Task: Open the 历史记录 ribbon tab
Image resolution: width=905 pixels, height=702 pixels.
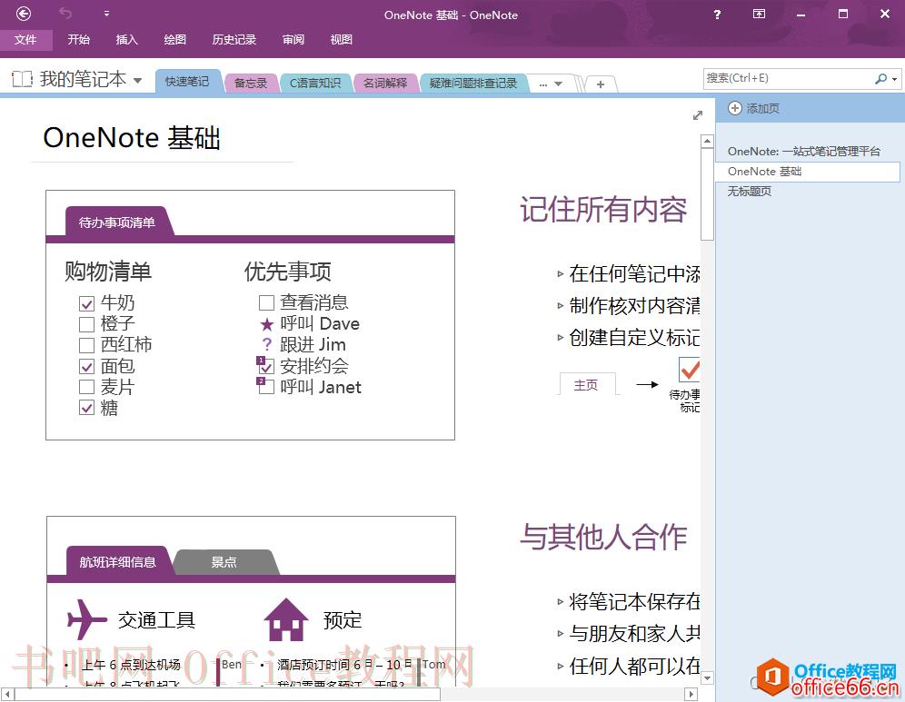Action: pyautogui.click(x=234, y=40)
